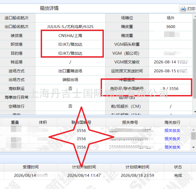This screenshot has width=196, height=189.
Task: Click the 海事放行异常 label
Action: point(16,97)
